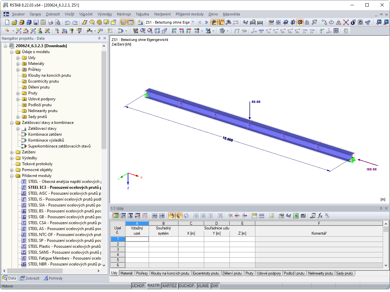Expand the Materiály tree node
This screenshot has width=390, height=292.
[x=18, y=64]
